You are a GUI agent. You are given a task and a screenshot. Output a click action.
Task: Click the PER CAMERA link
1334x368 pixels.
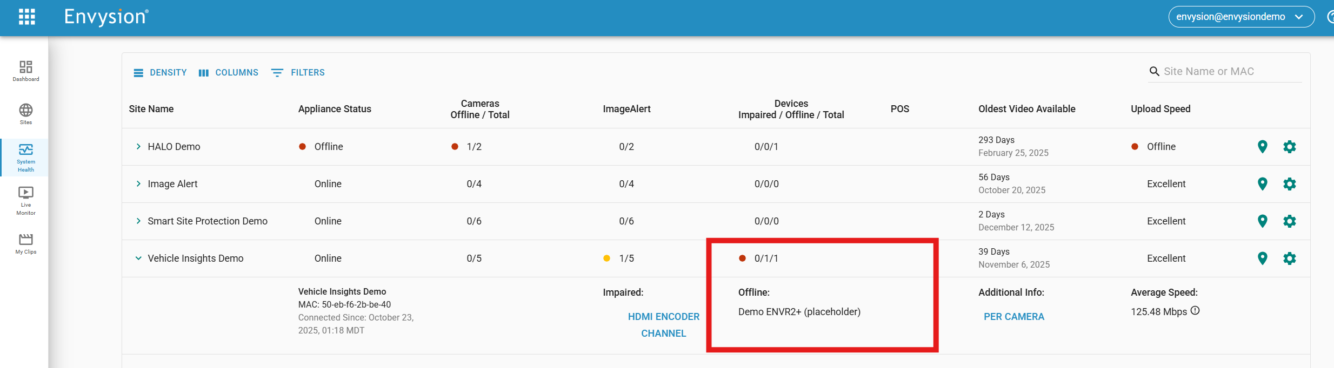(x=1013, y=317)
